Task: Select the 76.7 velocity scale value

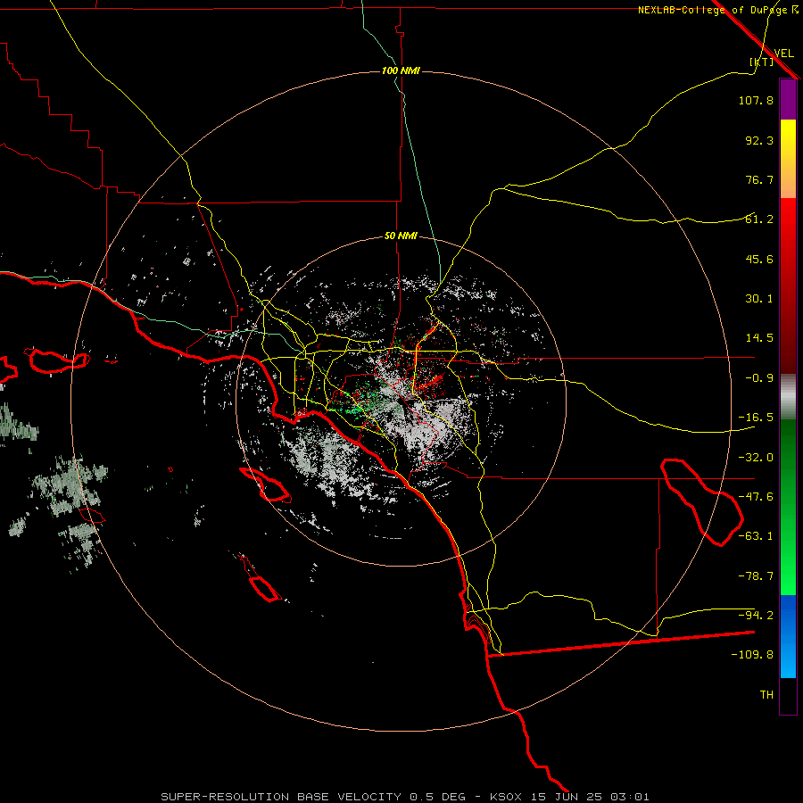Action: [x=759, y=179]
